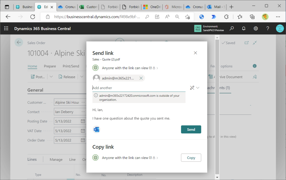Click the Power Automate extension icon

[x=214, y=17]
